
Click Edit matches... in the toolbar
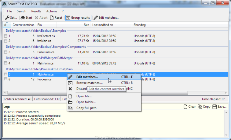[106, 18]
